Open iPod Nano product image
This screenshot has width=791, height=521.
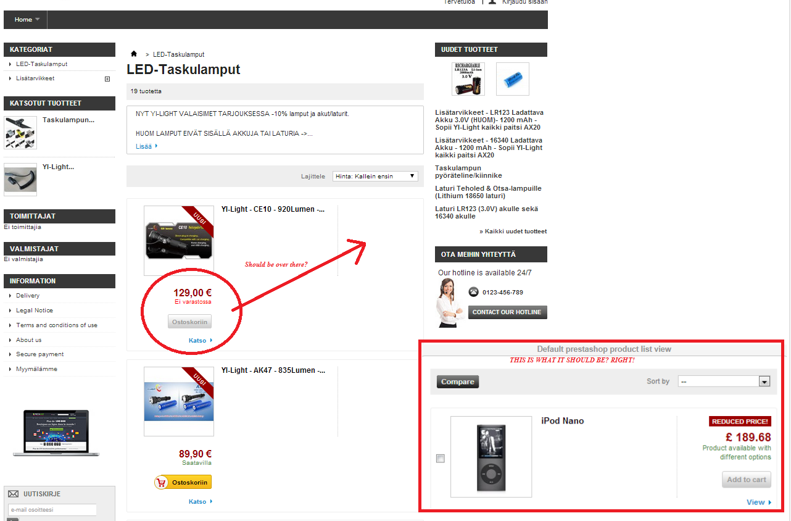pyautogui.click(x=491, y=457)
